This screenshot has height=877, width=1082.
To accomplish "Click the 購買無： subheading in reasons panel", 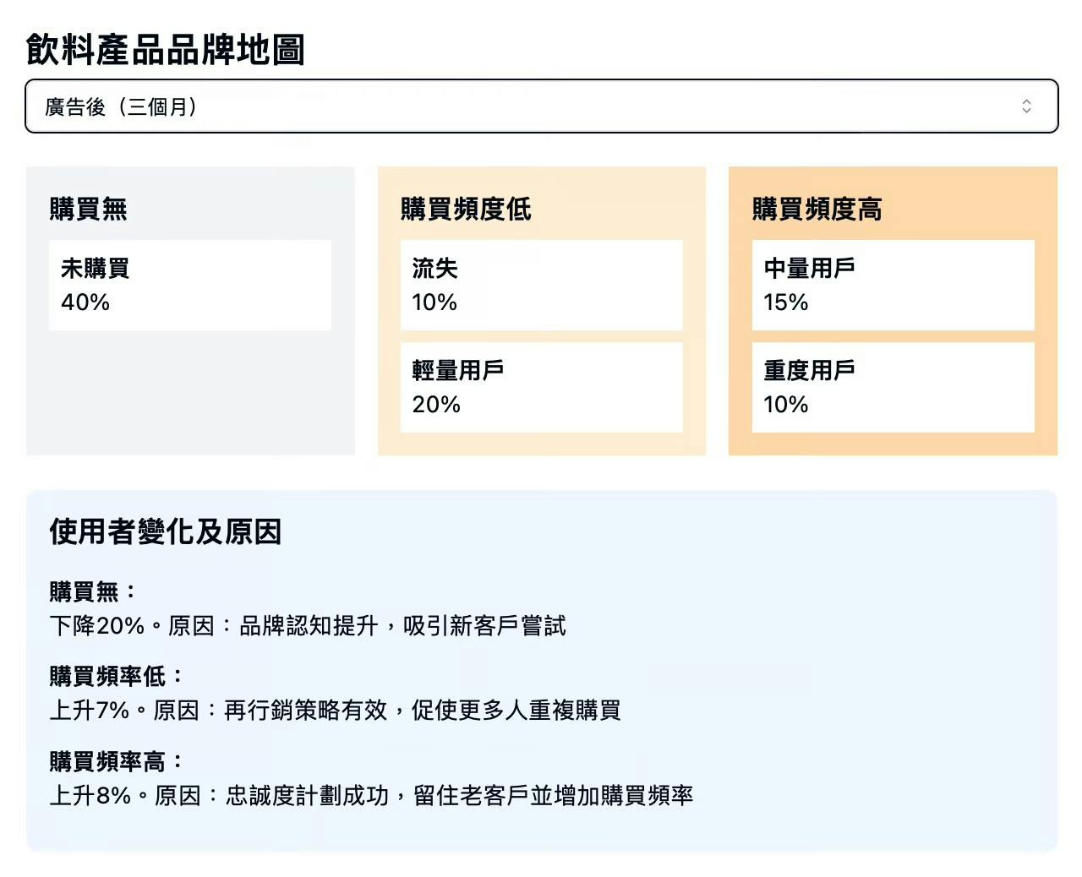I will coord(93,591).
